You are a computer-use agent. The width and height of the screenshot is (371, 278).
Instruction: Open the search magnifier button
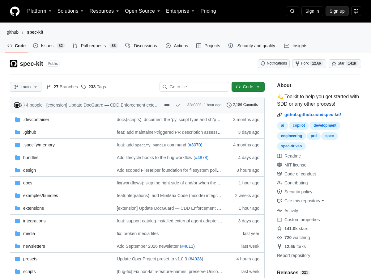(x=292, y=11)
